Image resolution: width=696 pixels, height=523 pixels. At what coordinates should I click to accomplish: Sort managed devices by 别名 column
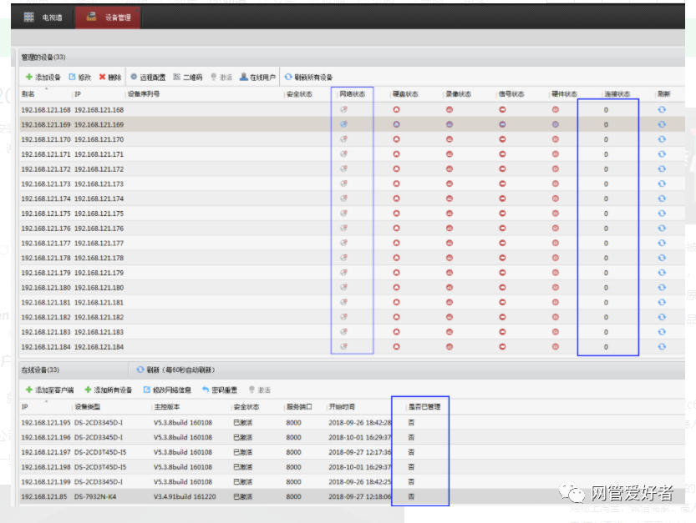click(28, 94)
